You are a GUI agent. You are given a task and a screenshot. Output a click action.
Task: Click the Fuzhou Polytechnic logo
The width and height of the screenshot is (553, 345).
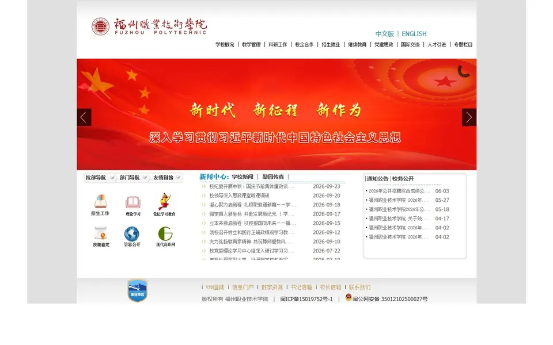pos(149,26)
